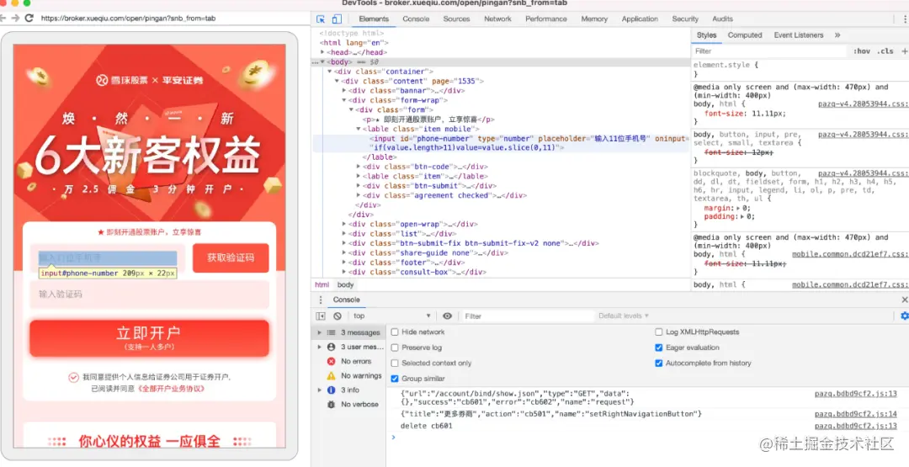Create live expression eye icon
Viewport: 909px width, 467px height.
click(447, 316)
